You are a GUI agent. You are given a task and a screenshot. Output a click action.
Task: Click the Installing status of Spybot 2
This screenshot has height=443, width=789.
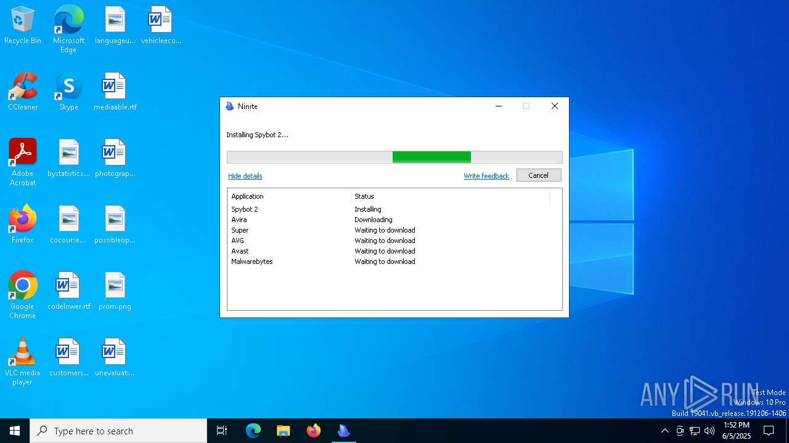tap(368, 209)
